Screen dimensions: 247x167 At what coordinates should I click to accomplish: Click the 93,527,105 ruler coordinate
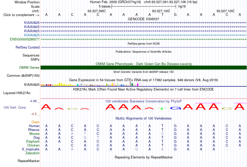pyautogui.click(x=225, y=11)
